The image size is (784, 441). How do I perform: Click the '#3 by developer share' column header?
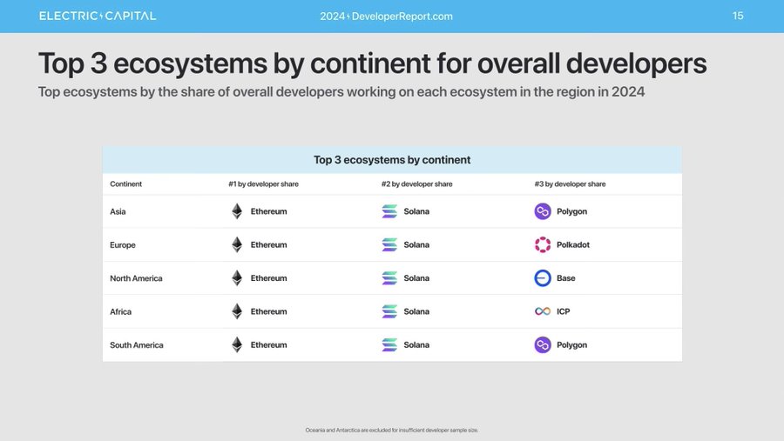coord(570,184)
